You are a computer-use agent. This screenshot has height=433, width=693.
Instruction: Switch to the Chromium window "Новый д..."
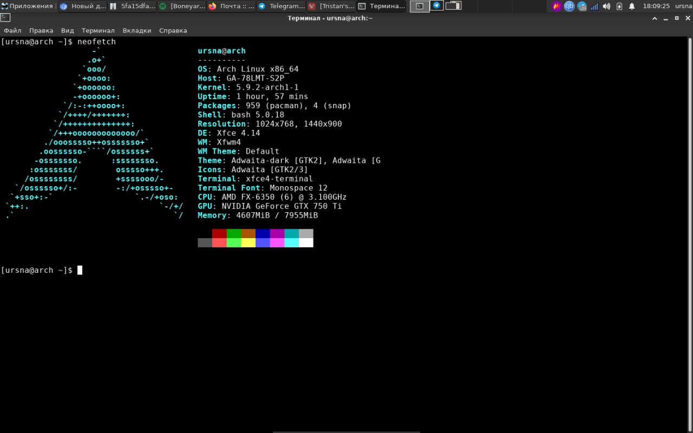(x=82, y=6)
